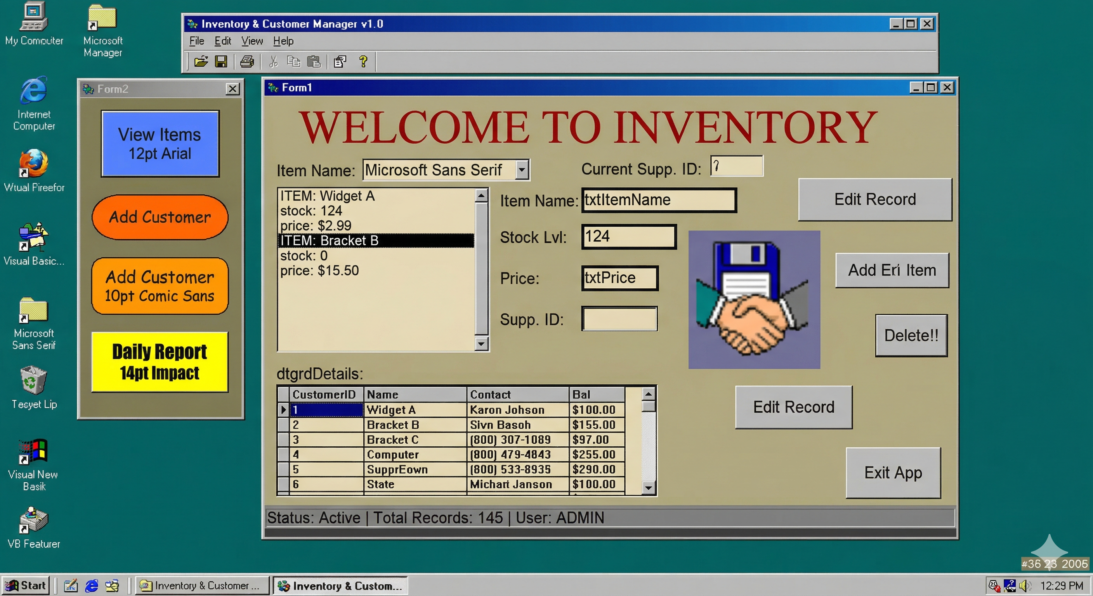
Task: Click the yellow Help question mark icon
Action: click(x=363, y=62)
